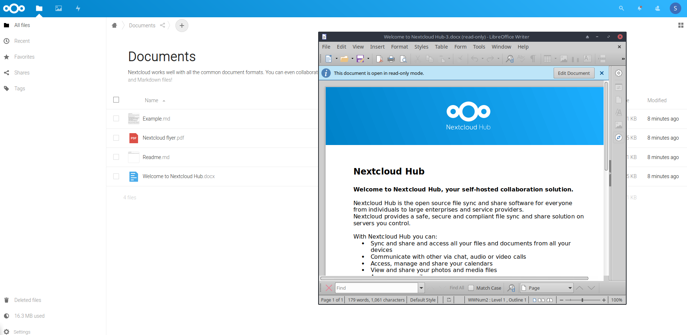Click the plus New file button
Screen dimensions: 687x335
(x=182, y=26)
